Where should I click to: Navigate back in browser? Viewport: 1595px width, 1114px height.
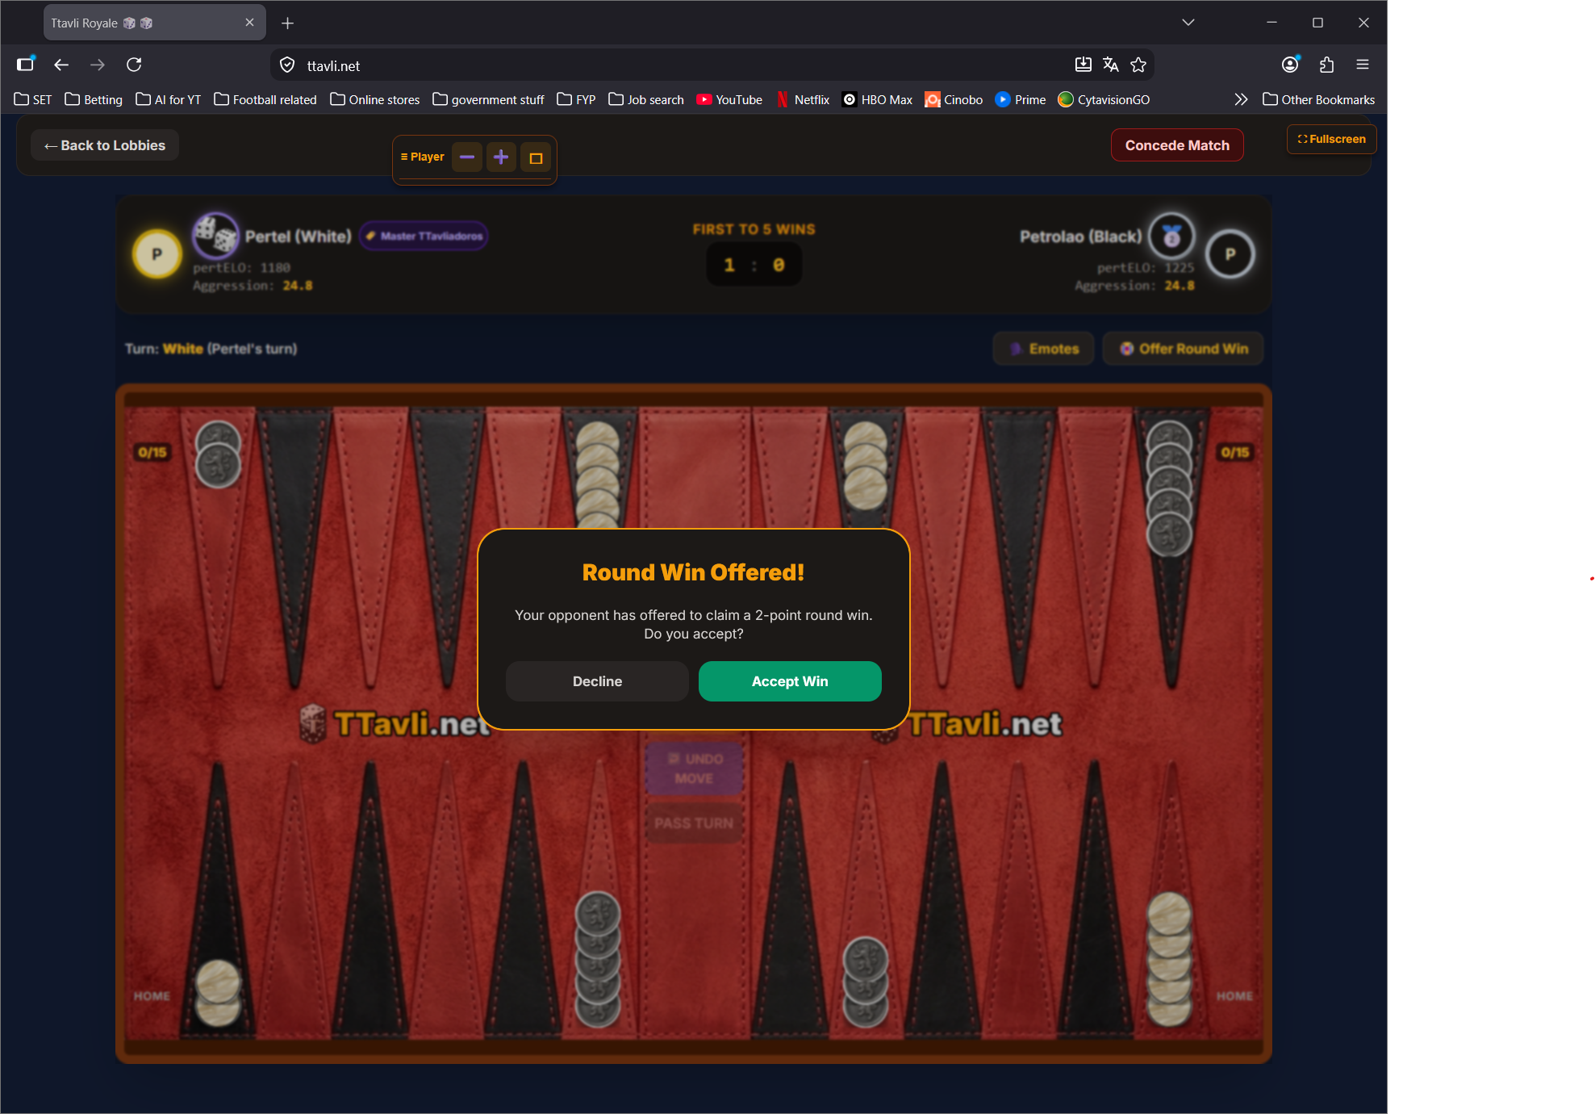tap(61, 65)
